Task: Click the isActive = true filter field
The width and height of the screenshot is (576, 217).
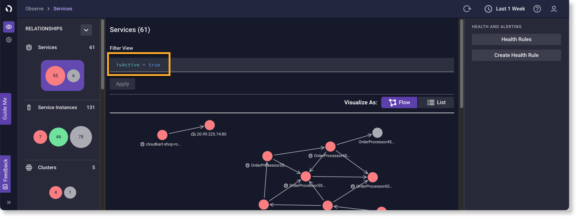Action: coord(282,65)
